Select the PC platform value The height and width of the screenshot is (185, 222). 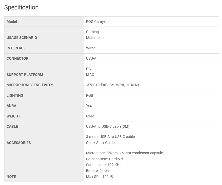click(x=88, y=69)
